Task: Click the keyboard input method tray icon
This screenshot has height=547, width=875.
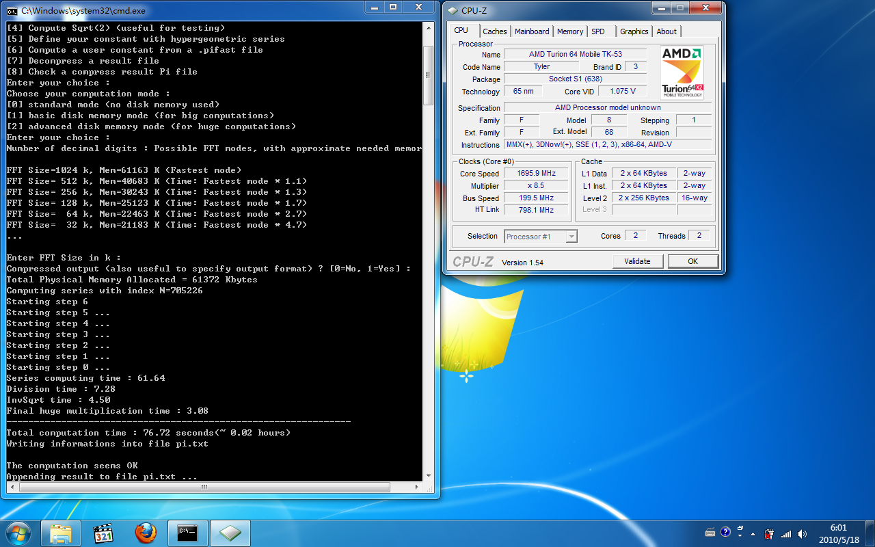Action: pyautogui.click(x=710, y=533)
